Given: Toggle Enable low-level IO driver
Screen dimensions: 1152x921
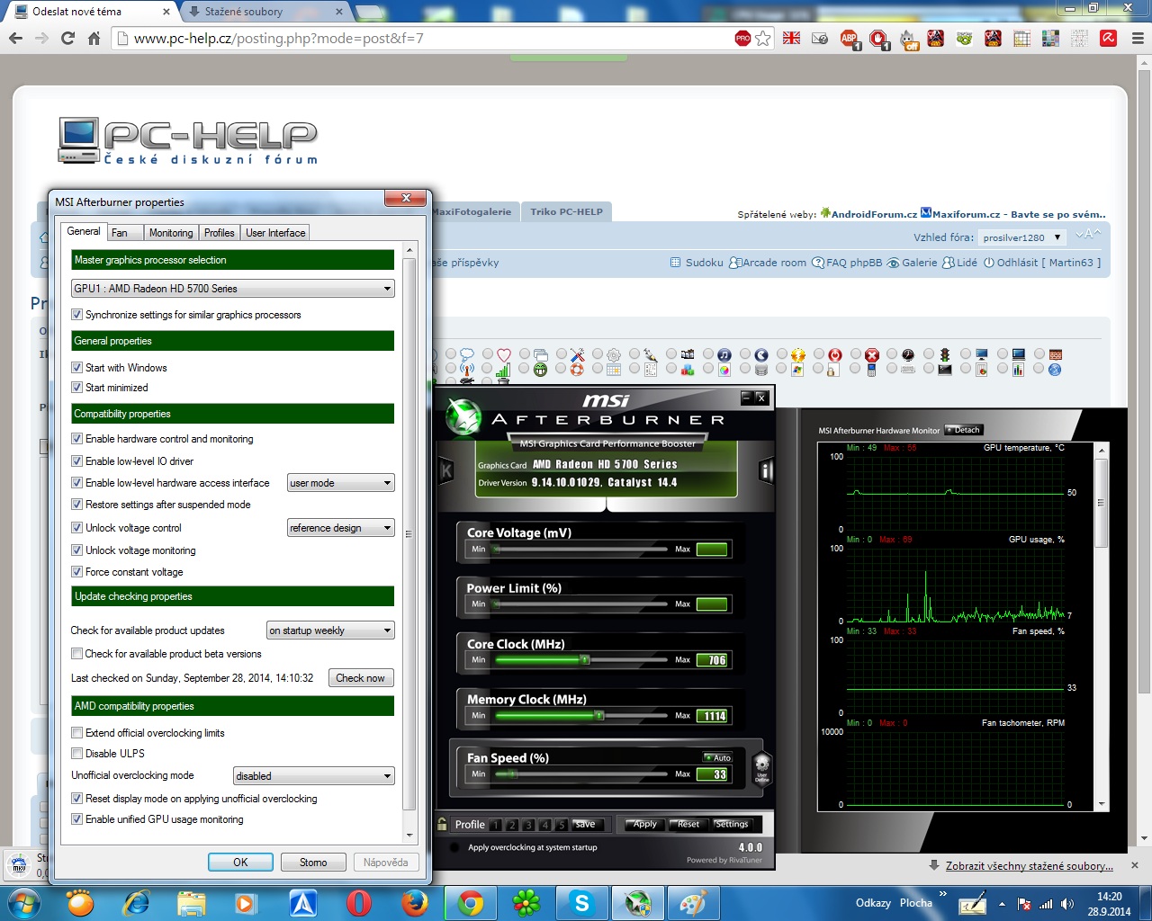Looking at the screenshot, I should pos(76,461).
